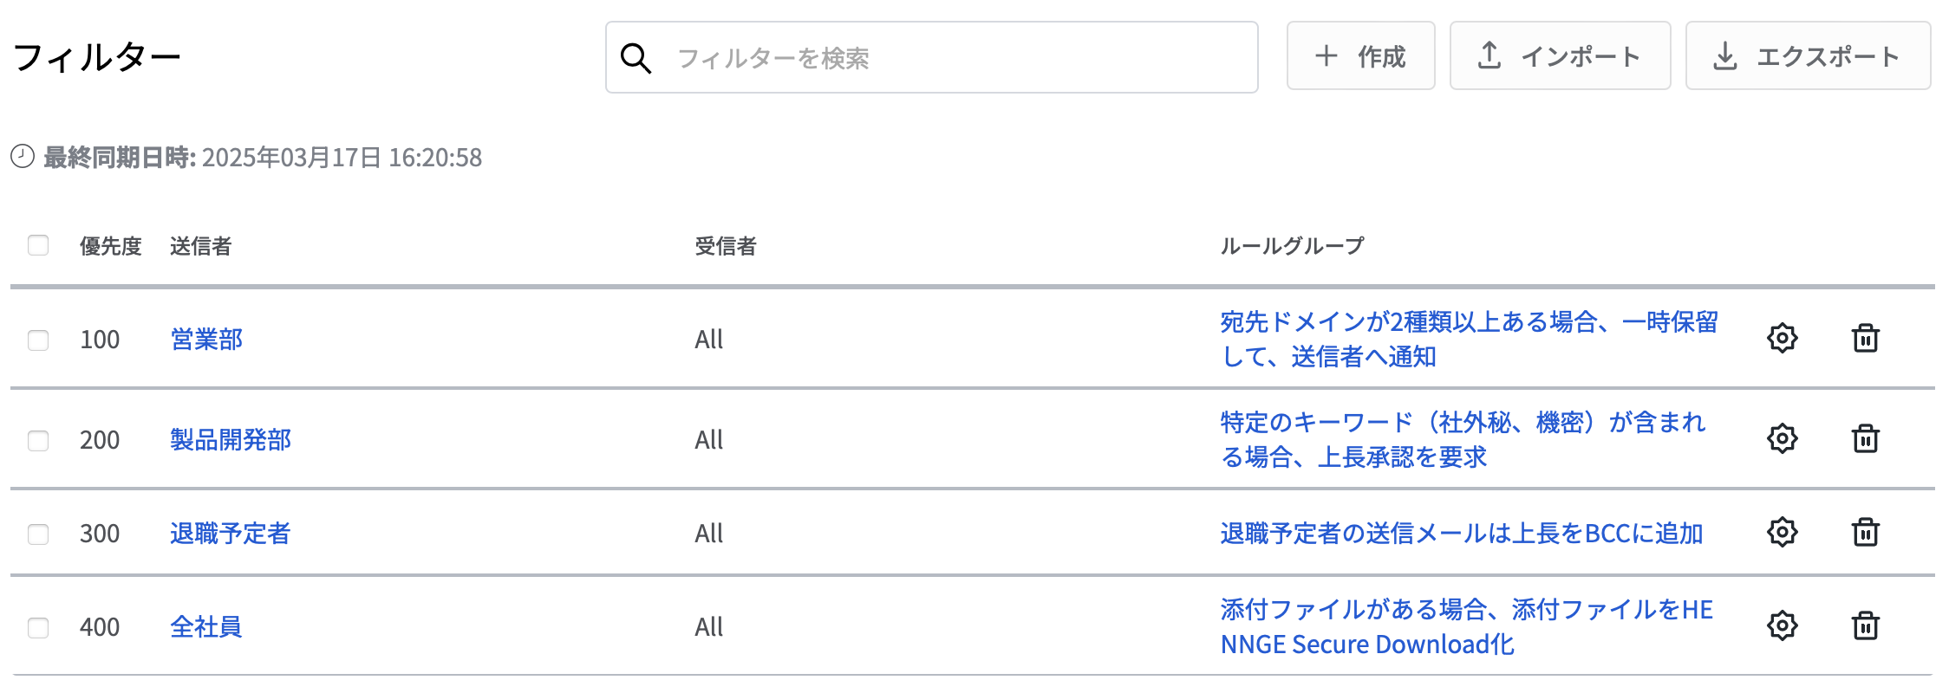Toggle the select-all checkbox in table header
Screen dimensions: 1949x693
click(x=38, y=245)
